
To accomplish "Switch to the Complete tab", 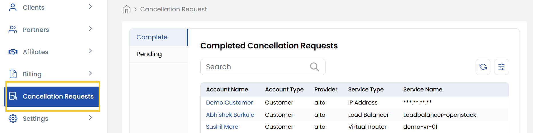I will point(158,37).
